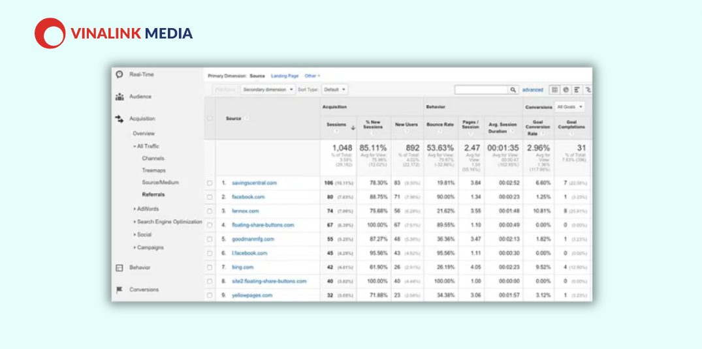Check the savingscentral.com row checkbox
The width and height of the screenshot is (702, 349).
(210, 183)
